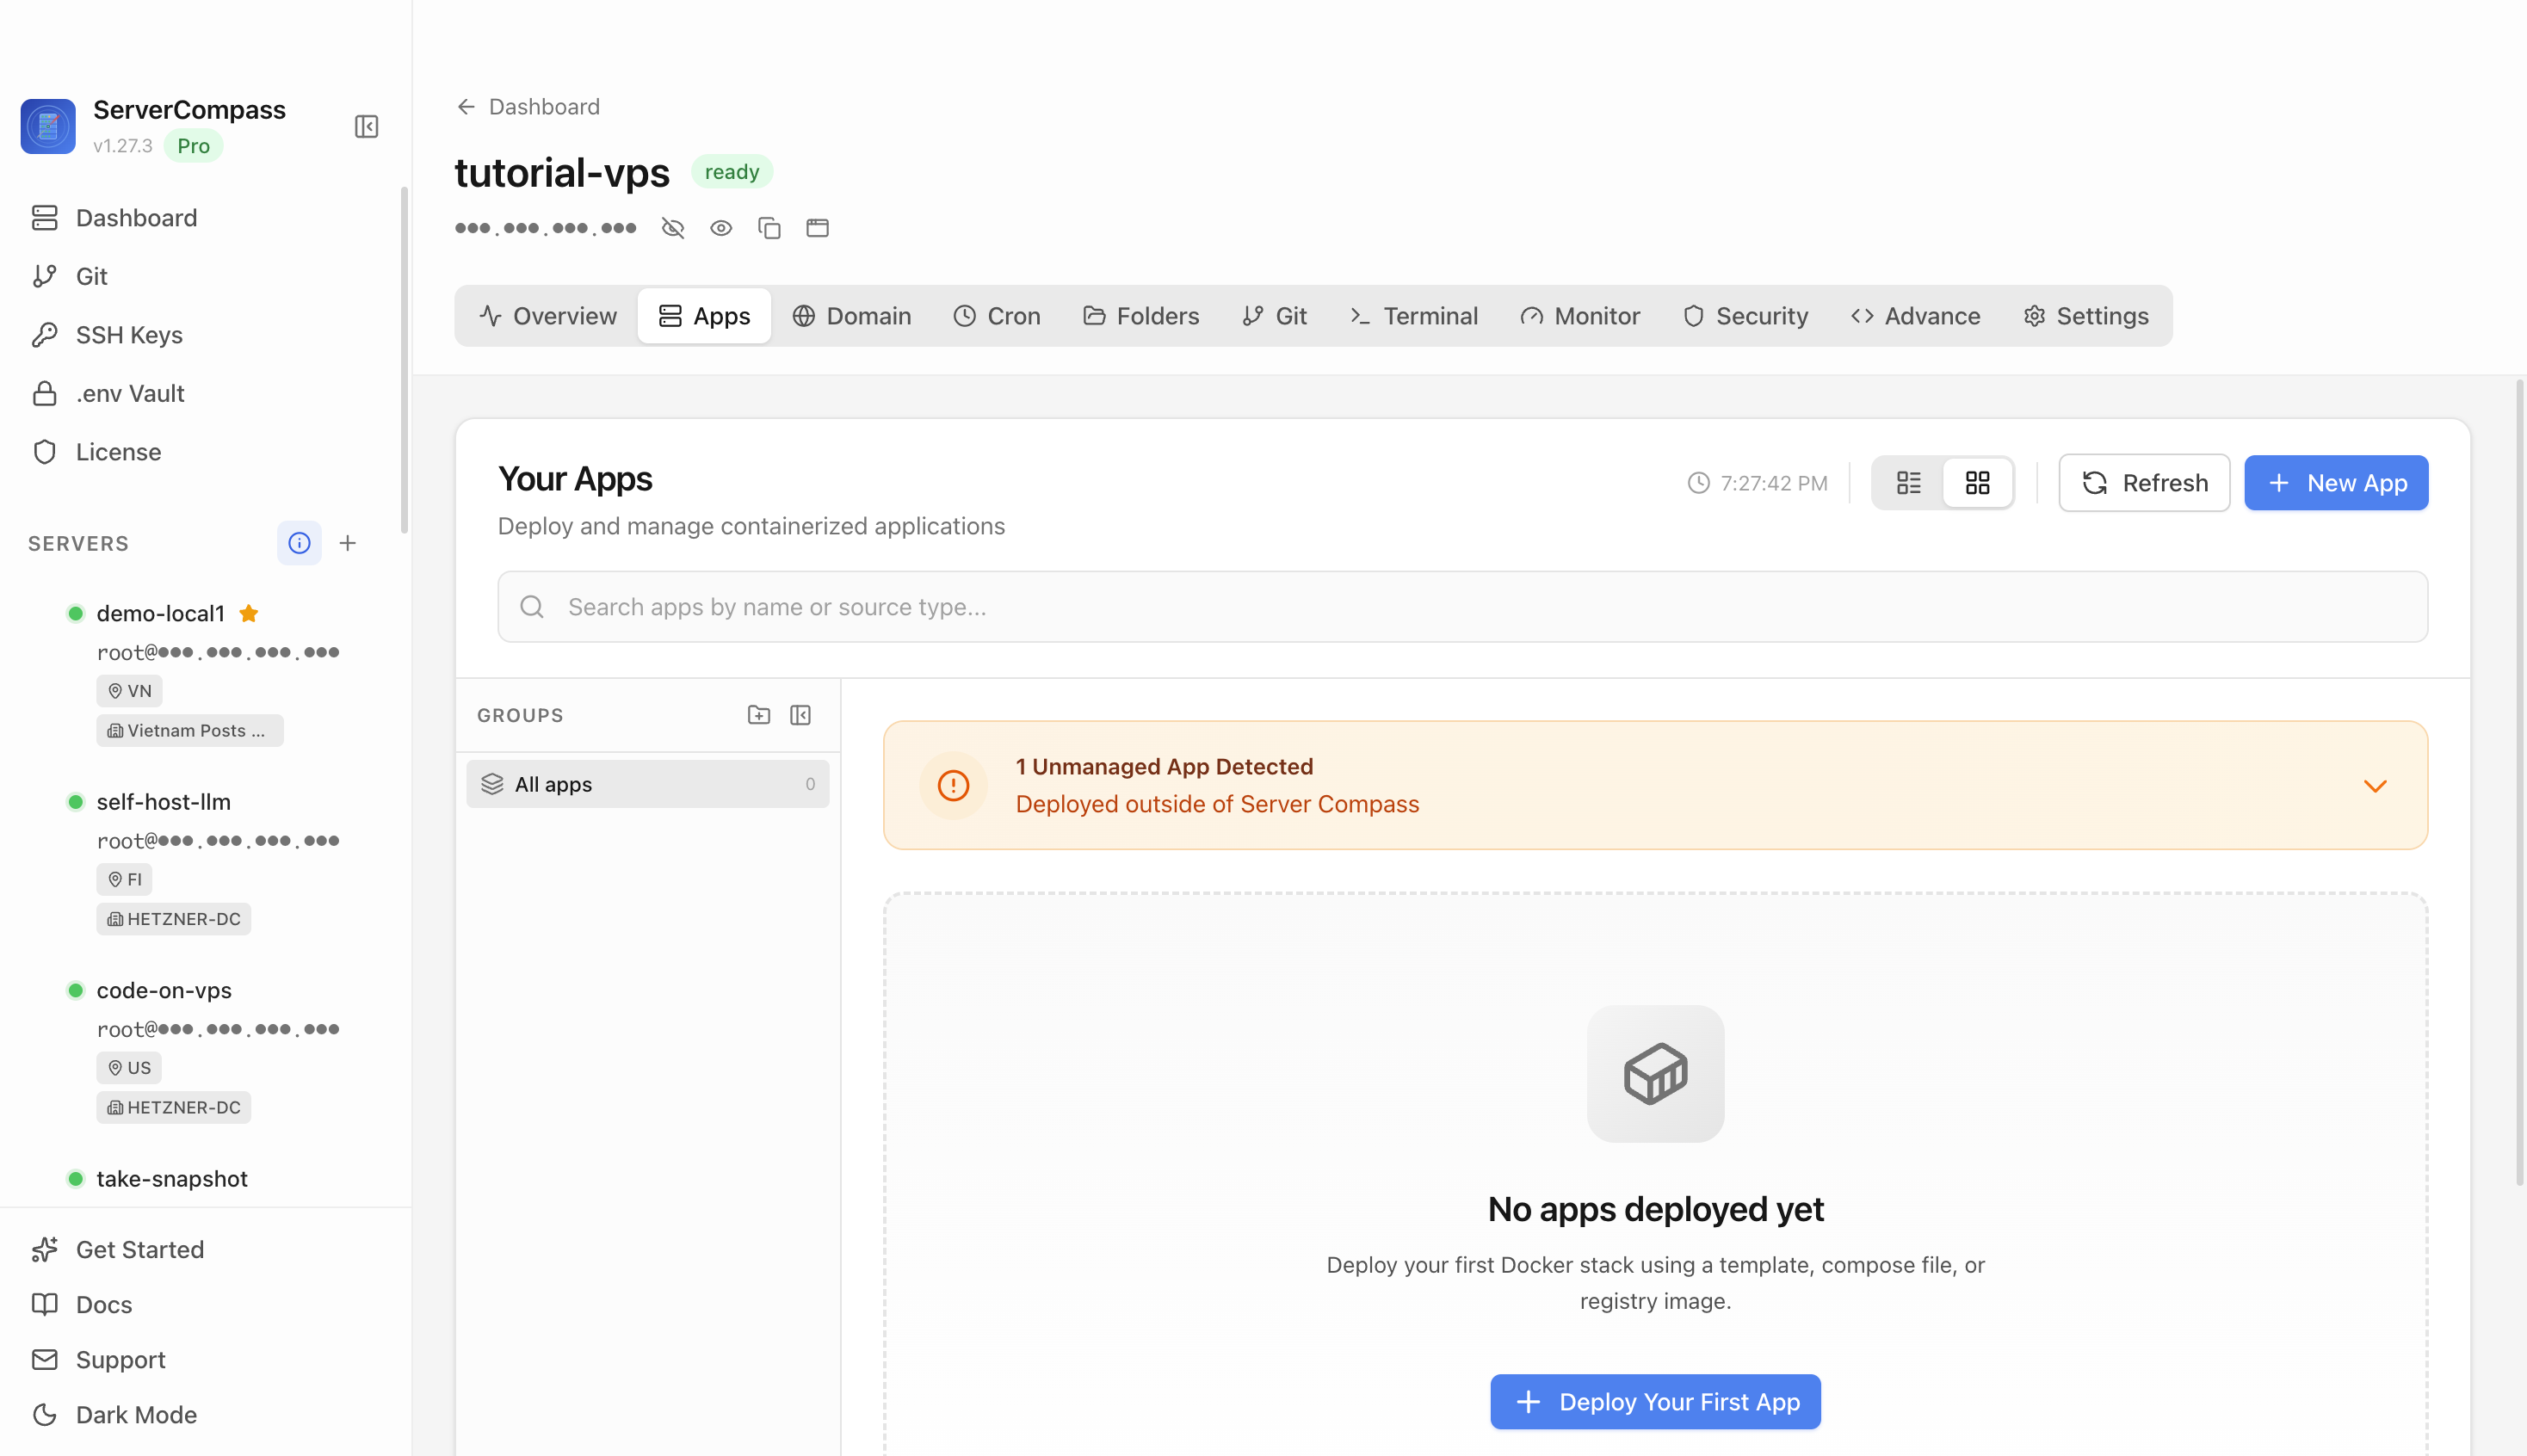Screen dimensions: 2527x1456
Task: Open the window icon beside copy IP
Action: coord(817,228)
